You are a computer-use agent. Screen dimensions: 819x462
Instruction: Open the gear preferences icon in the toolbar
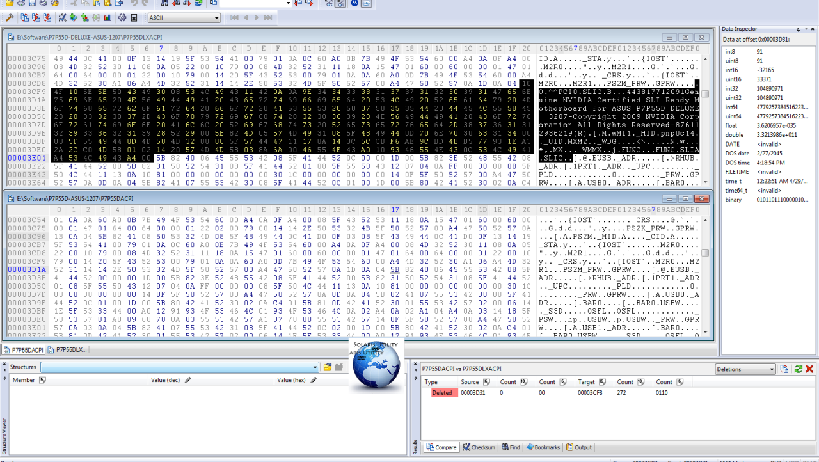click(122, 17)
